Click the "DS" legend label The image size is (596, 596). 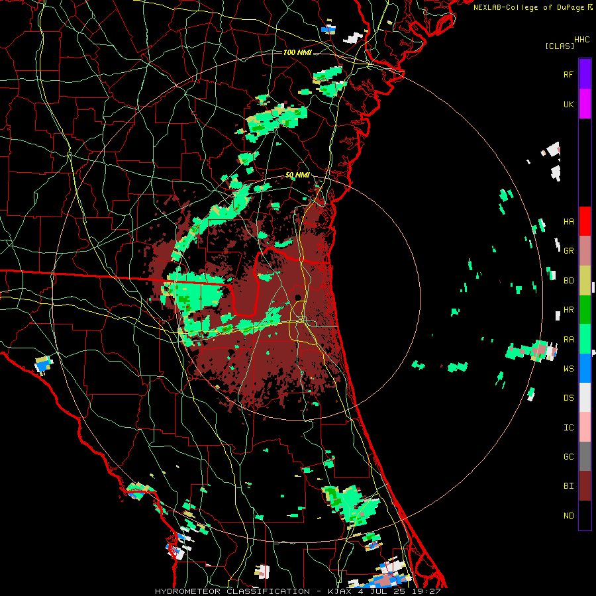coord(568,398)
